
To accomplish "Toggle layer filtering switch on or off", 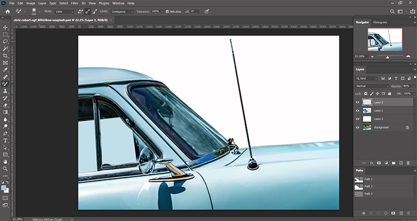I will point(415,78).
